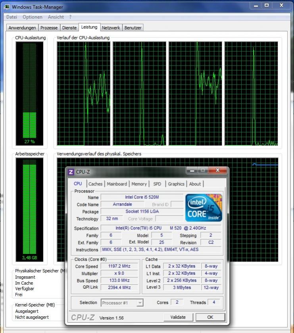Click the Code Name value 'Arrandale'

[123, 204]
